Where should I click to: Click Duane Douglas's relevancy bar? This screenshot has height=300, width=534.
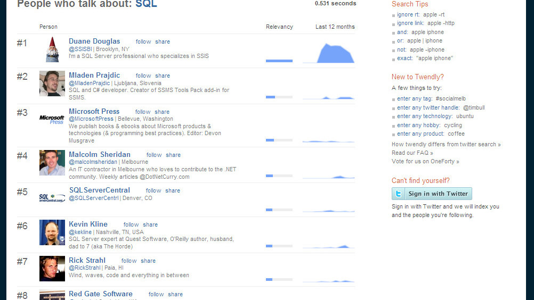point(279,61)
